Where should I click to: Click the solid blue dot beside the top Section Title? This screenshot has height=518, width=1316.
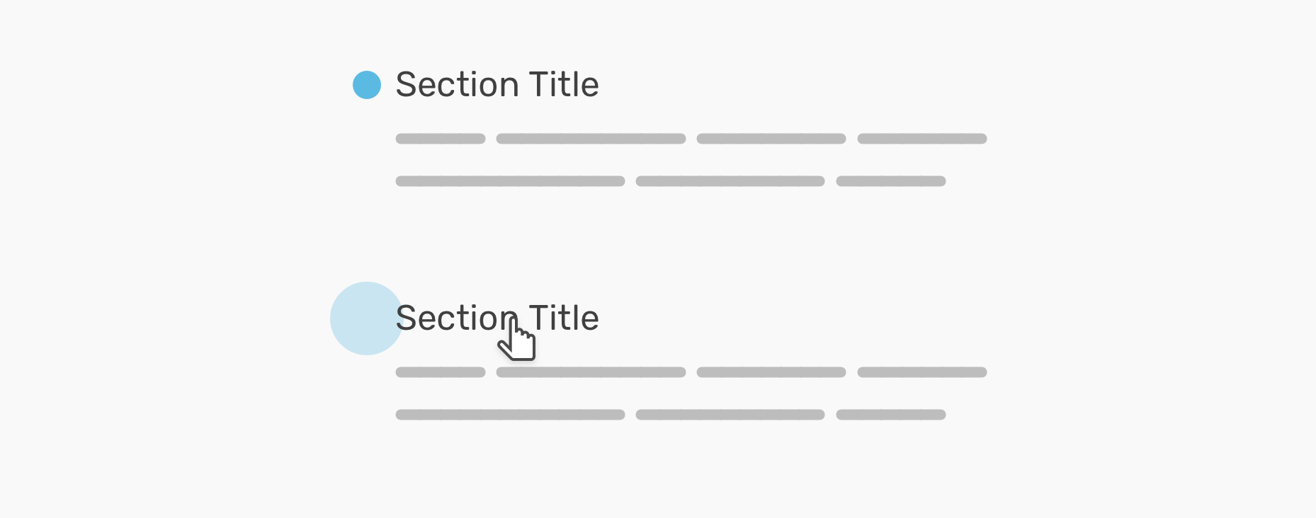(367, 85)
